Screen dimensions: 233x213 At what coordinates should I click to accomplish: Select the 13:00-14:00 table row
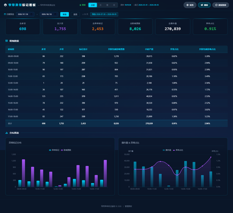116,90
